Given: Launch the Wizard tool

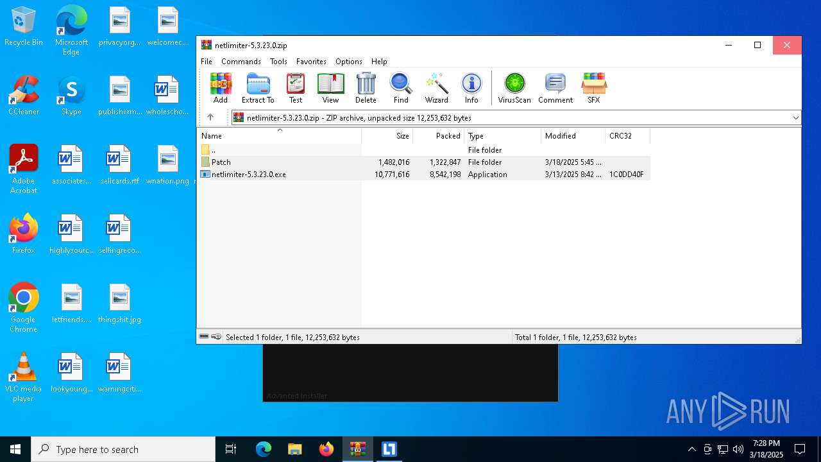Looking at the screenshot, I should [x=436, y=88].
